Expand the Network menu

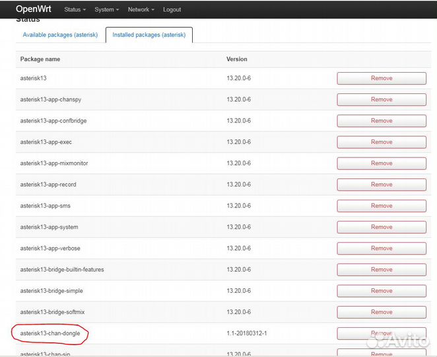(x=141, y=9)
